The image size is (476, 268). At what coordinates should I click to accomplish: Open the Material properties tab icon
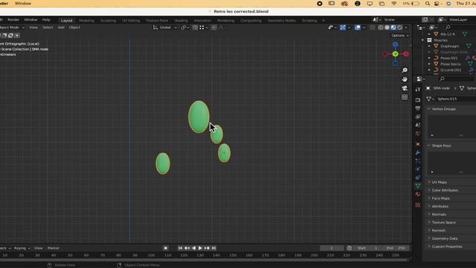418,194
